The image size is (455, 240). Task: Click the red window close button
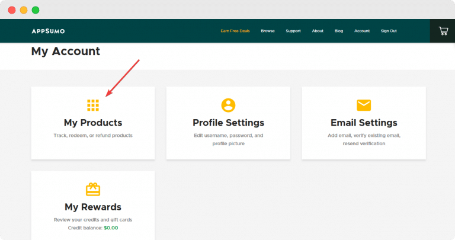pos(12,10)
